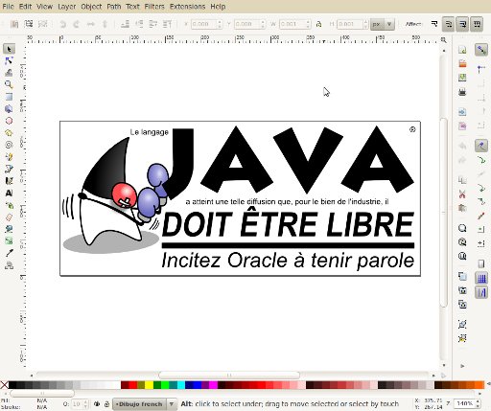The width and height of the screenshot is (491, 411).
Task: Toggle current layer visibility eye
Action: [x=97, y=404]
